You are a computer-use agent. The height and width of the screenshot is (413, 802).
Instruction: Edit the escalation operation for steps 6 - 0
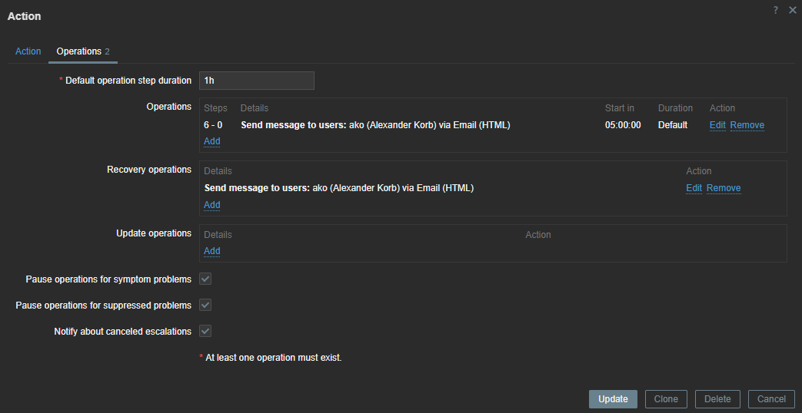click(717, 125)
